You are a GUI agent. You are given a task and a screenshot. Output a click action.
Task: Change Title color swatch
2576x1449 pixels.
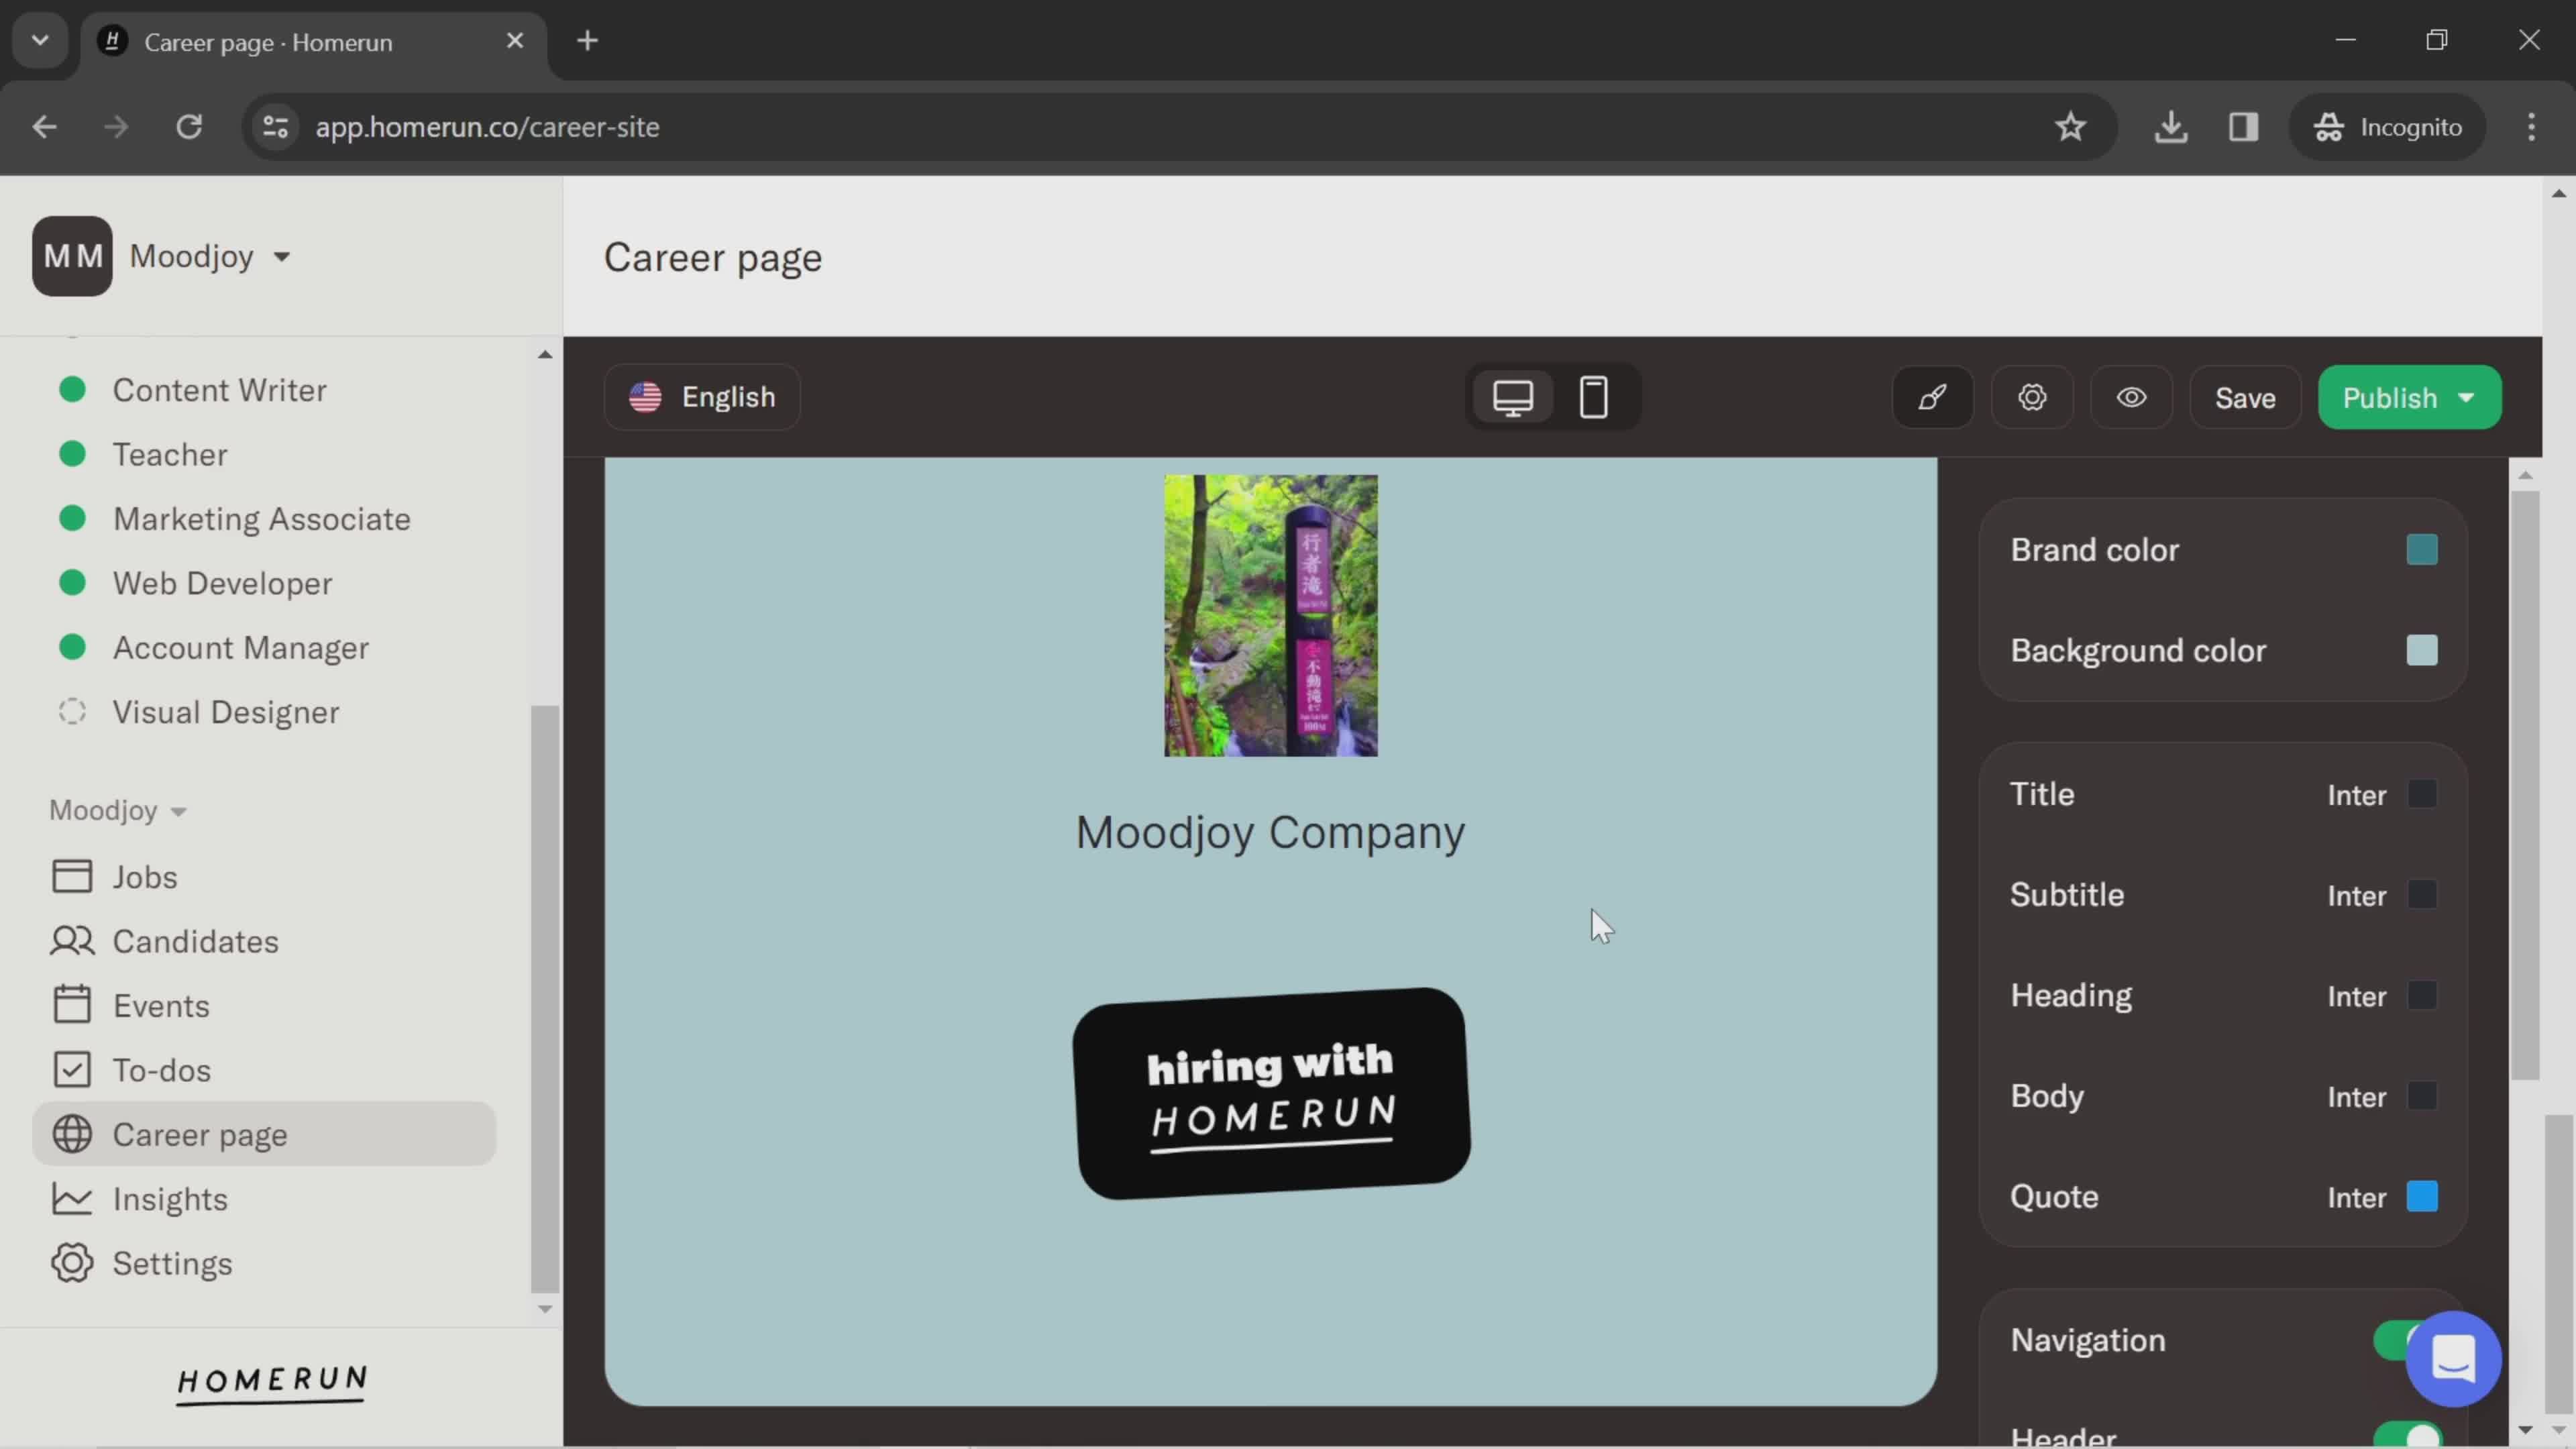[2421, 794]
